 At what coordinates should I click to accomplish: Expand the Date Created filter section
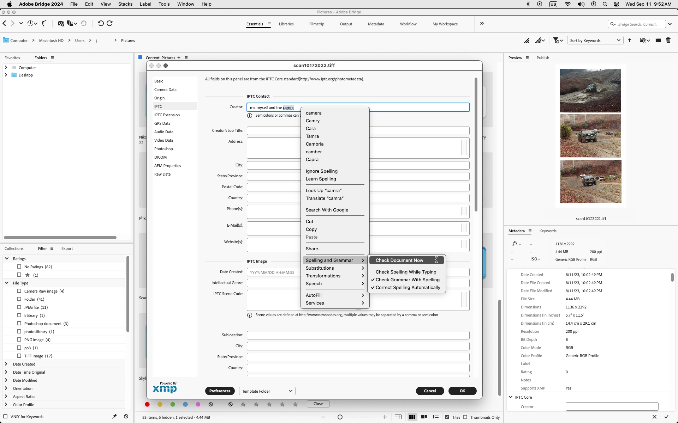click(6, 364)
